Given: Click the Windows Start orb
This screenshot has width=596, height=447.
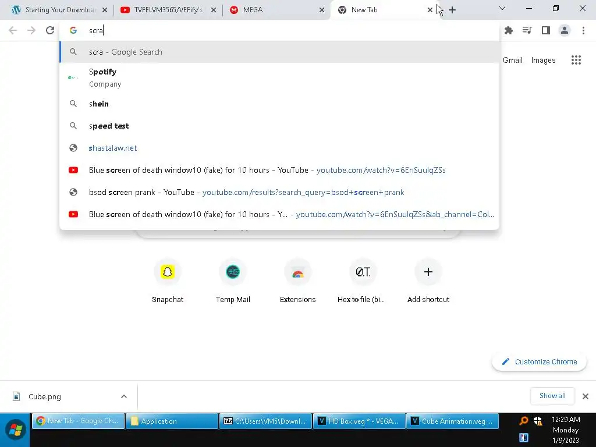Looking at the screenshot, I should [x=15, y=430].
